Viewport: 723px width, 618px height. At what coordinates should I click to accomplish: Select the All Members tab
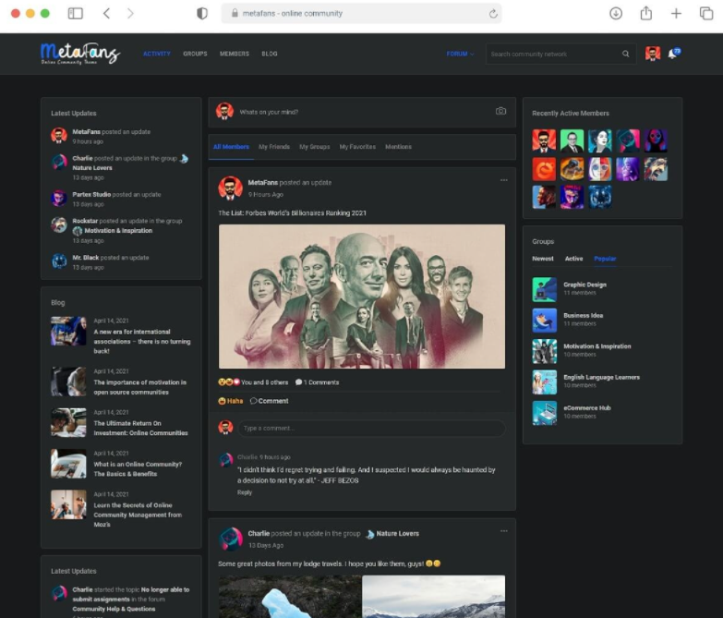tap(231, 147)
